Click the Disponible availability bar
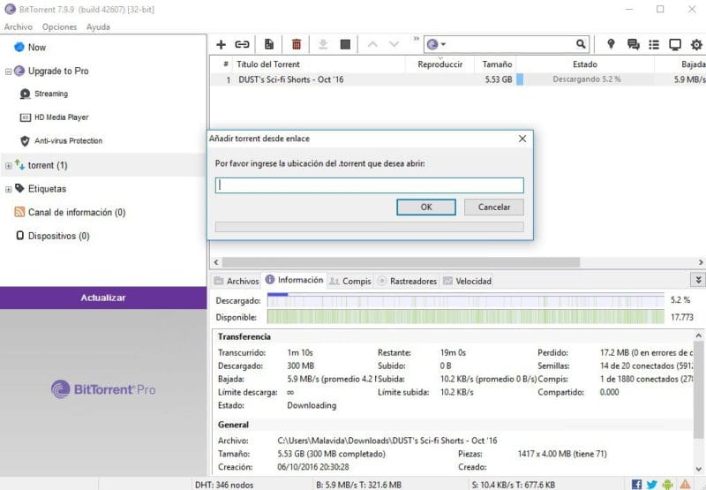The width and height of the screenshot is (706, 490). [x=466, y=317]
